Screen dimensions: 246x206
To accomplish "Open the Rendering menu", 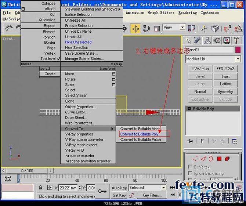I will point(188,13).
